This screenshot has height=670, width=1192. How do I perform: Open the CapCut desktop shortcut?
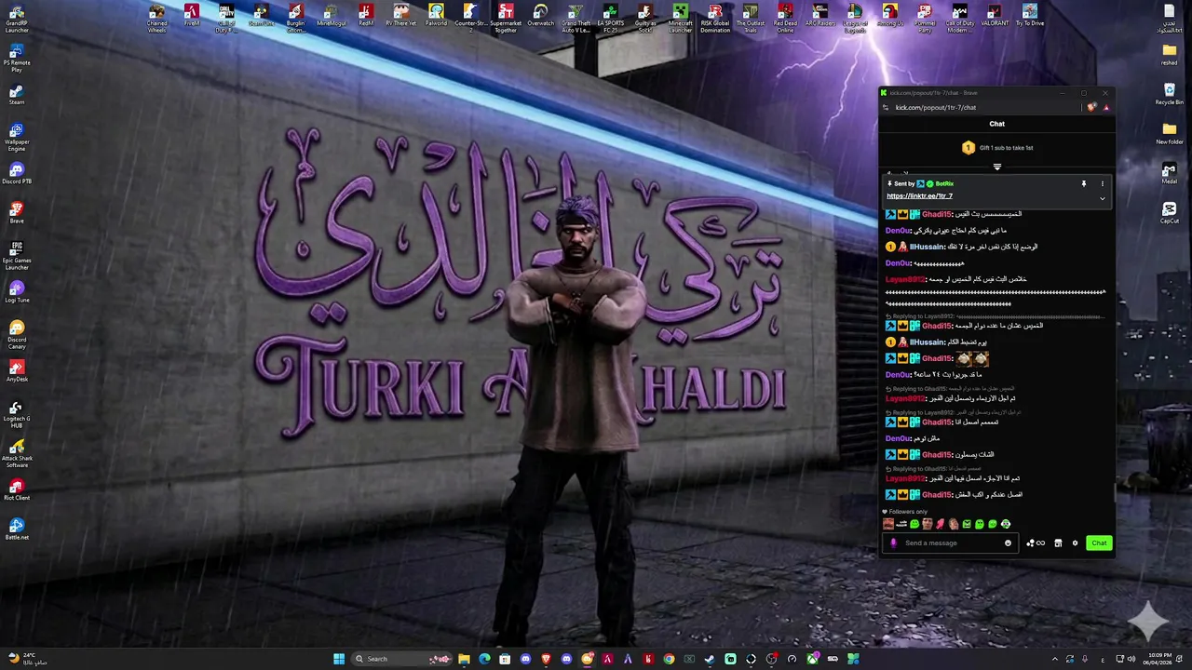click(1170, 214)
